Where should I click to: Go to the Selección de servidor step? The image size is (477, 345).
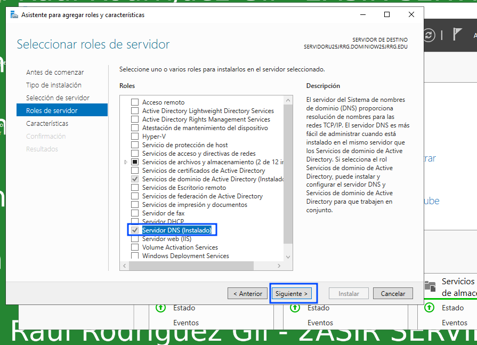58,98
